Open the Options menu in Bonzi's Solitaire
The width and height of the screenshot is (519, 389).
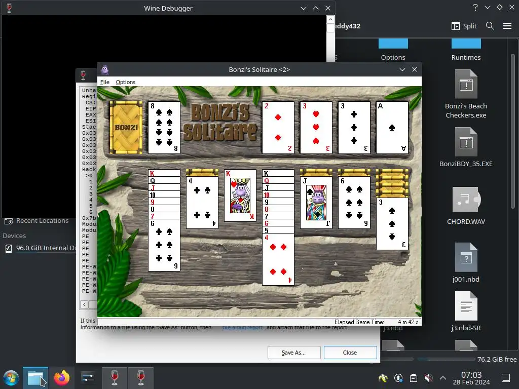coord(126,82)
